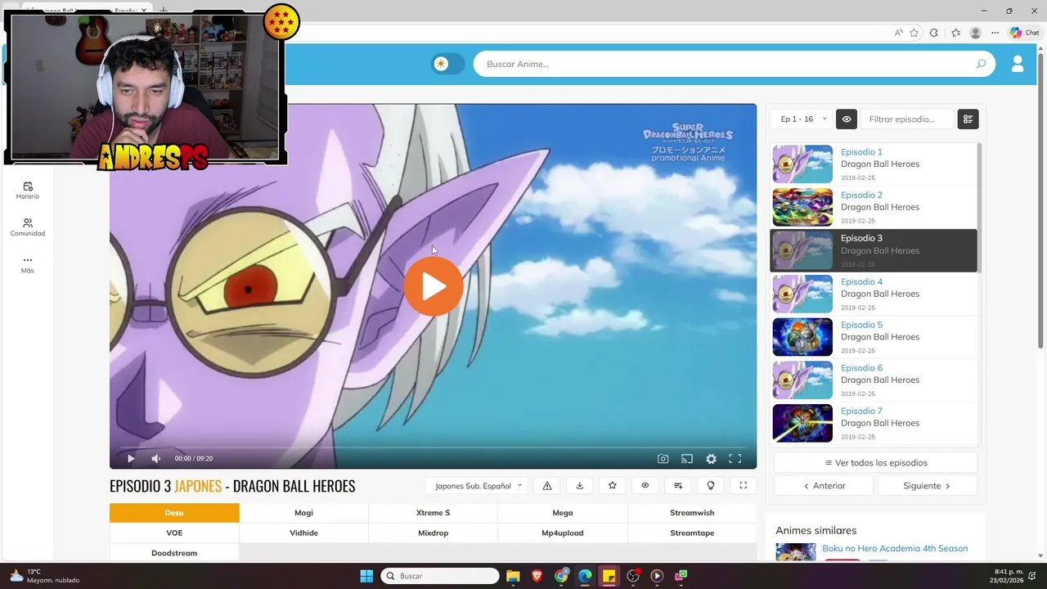Switch to the Doodstream server

174,553
